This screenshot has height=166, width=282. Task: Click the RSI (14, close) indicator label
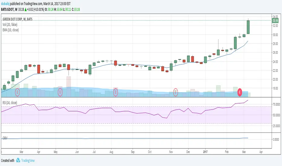pyautogui.click(x=10, y=103)
